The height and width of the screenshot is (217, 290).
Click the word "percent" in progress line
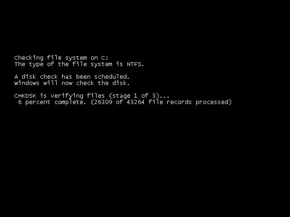tap(38, 102)
